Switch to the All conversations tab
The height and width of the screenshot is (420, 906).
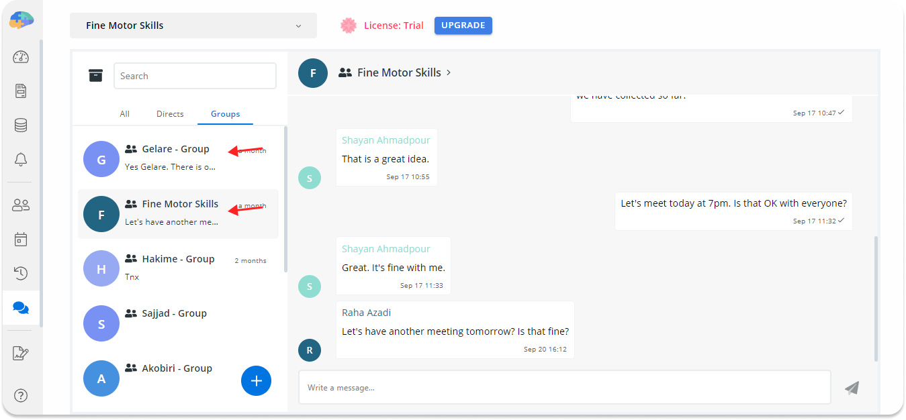point(124,113)
